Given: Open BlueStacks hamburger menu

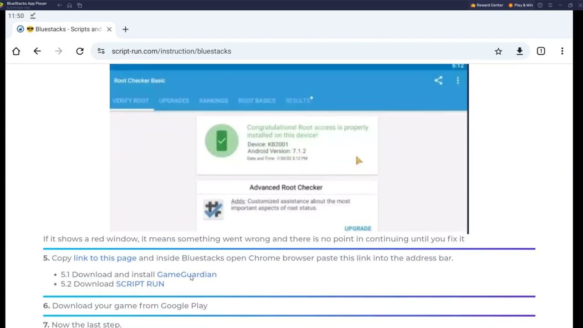Looking at the screenshot, I should coord(550,5).
